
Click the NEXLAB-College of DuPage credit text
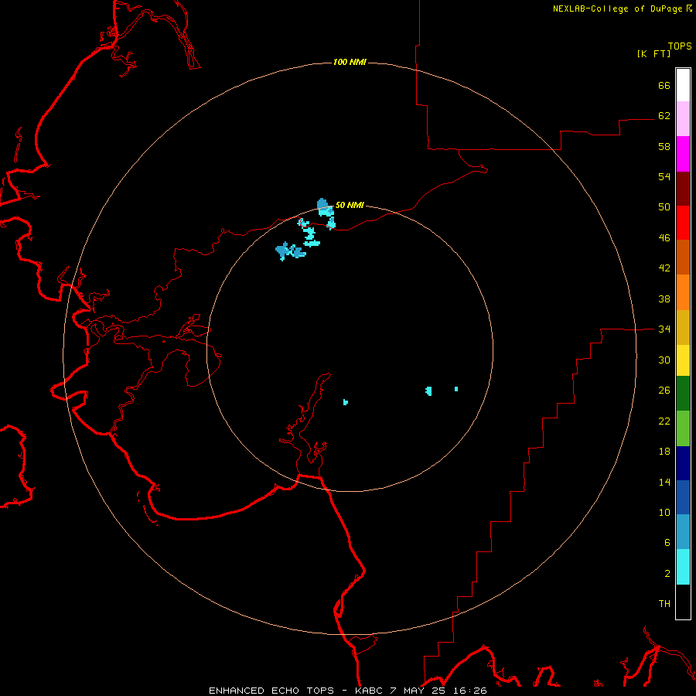[x=622, y=9]
